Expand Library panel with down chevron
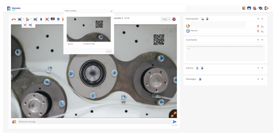The image size is (276, 137). (258, 68)
